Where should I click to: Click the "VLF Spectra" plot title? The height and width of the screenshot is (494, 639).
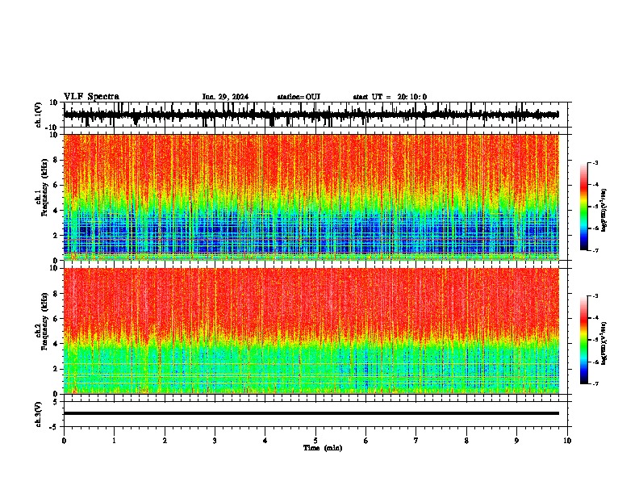point(91,96)
